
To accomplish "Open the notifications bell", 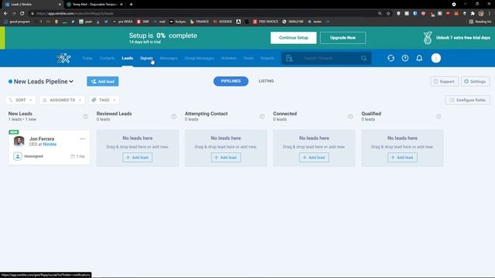I will click(419, 58).
